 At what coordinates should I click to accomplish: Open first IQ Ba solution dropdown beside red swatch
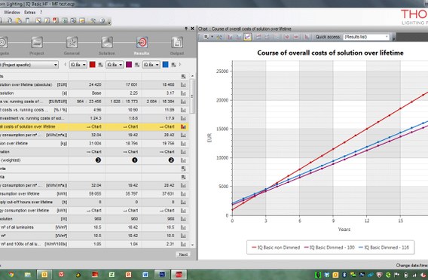point(78,65)
